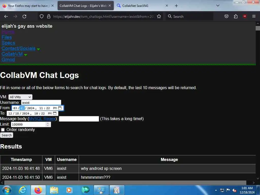Open the green round taskbar app icon
Viewport: 260px width, 195px height.
pyautogui.click(x=85, y=190)
